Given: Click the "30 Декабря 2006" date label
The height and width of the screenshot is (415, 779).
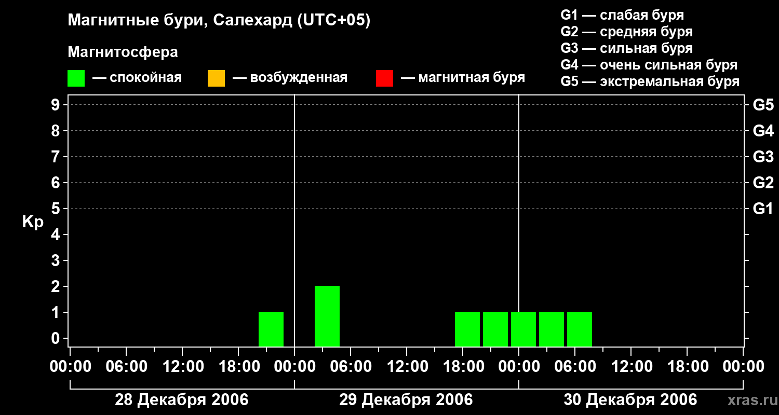Looking at the screenshot, I should (630, 400).
